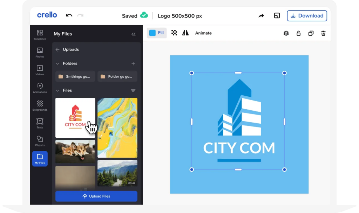This screenshot has width=359, height=213.
Task: Collapse the Files section
Action: coord(57,90)
